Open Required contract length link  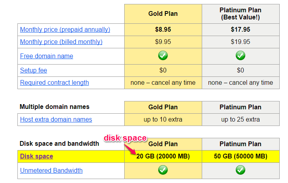54,82
